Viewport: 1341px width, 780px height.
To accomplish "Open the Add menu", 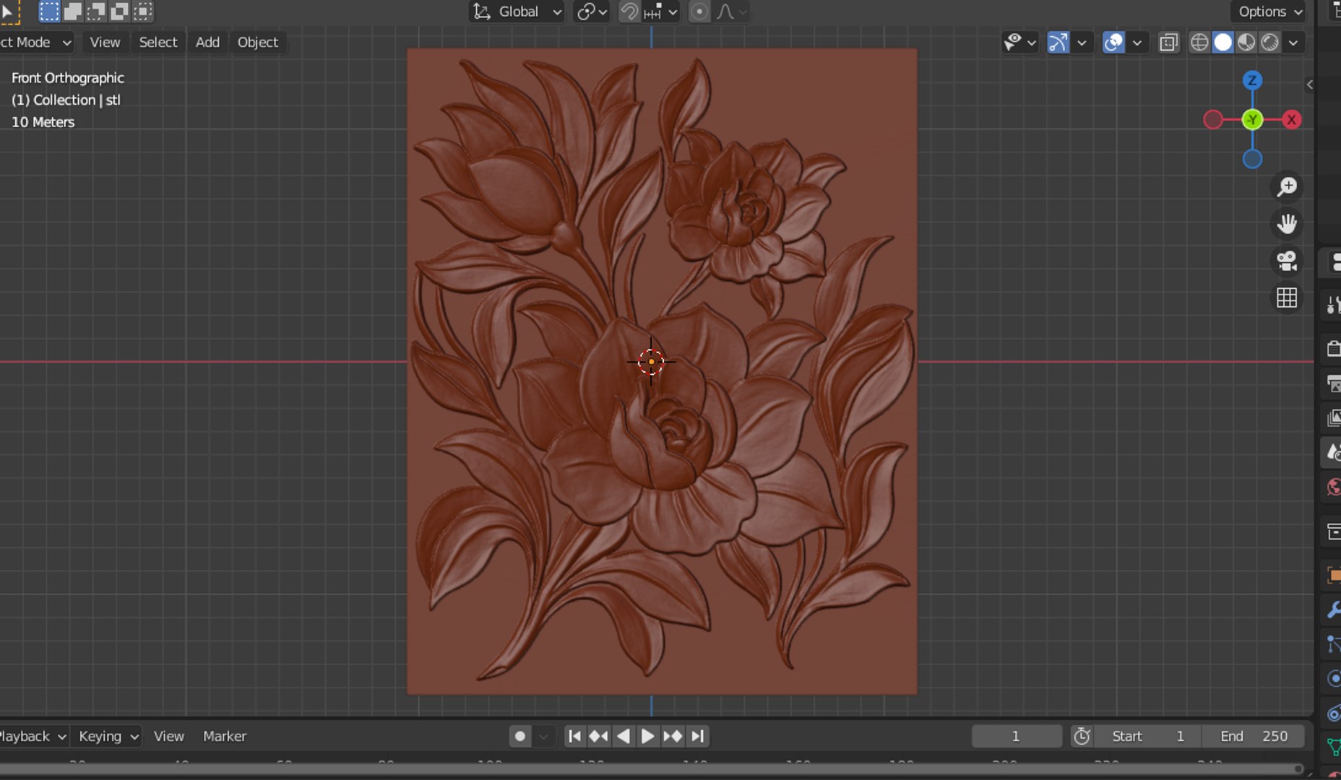I will [x=207, y=43].
